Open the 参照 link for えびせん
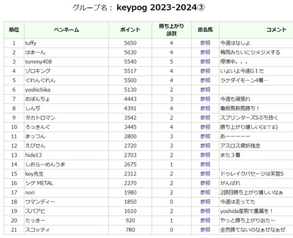This screenshot has height=238, width=293. [x=205, y=146]
